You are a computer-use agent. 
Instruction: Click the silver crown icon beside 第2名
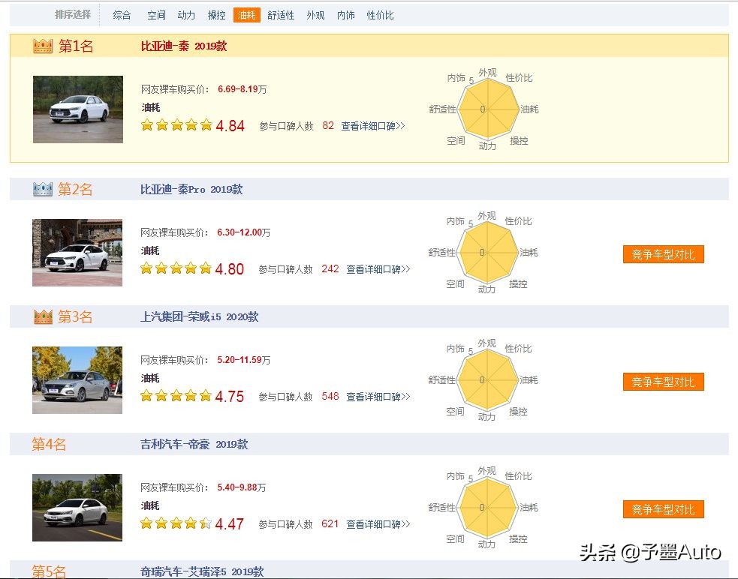point(43,189)
